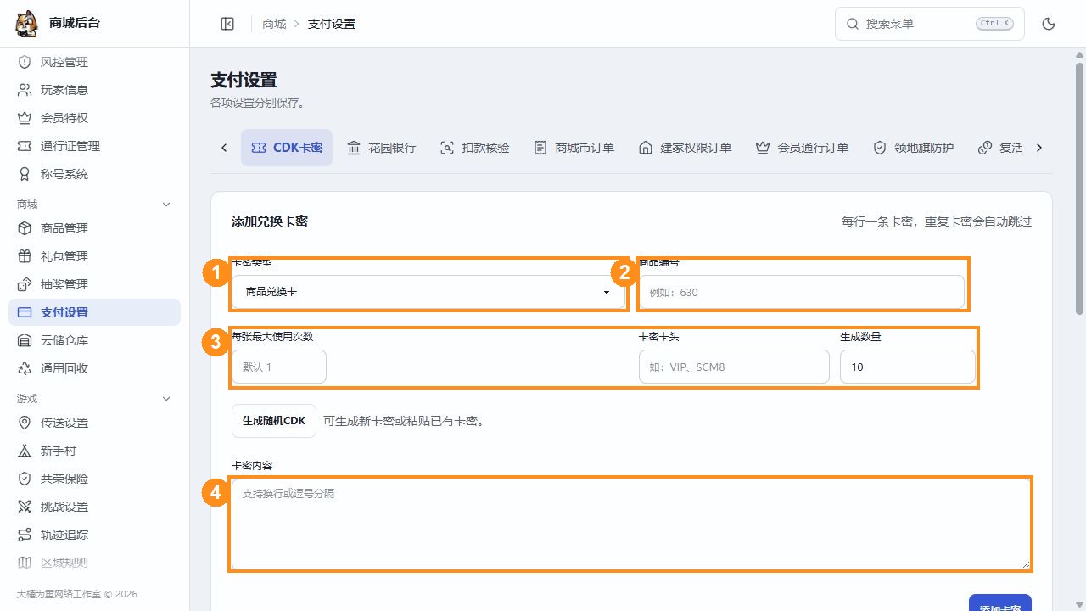Screen dimensions: 1086x611
Task: Switch to the 商城币订单 tab
Action: coord(574,148)
